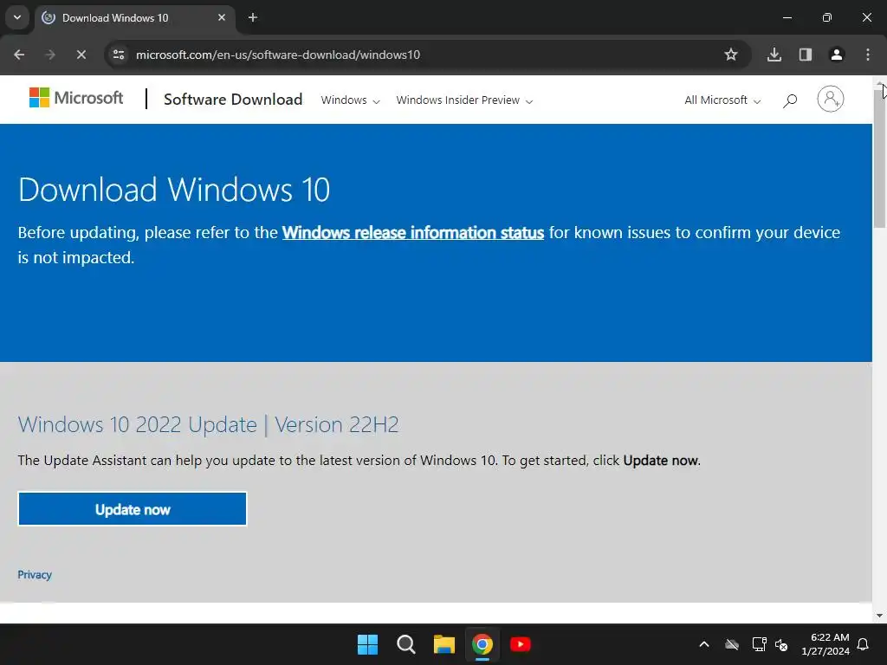The image size is (887, 665).
Task: Open YouTube app from taskbar
Action: pyautogui.click(x=521, y=644)
